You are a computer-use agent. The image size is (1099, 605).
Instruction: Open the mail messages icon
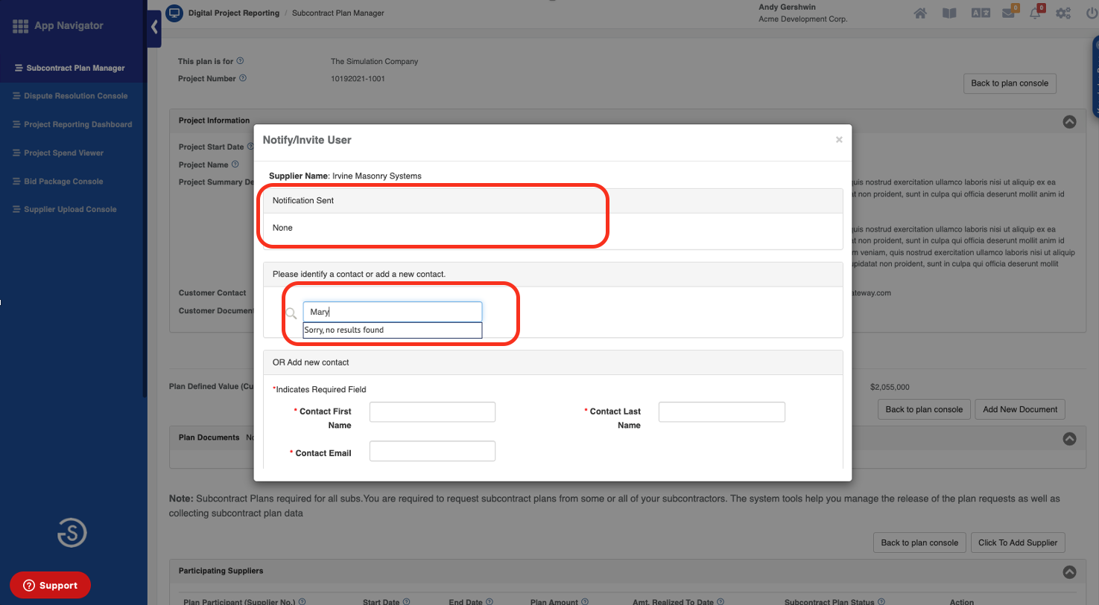tap(1008, 13)
